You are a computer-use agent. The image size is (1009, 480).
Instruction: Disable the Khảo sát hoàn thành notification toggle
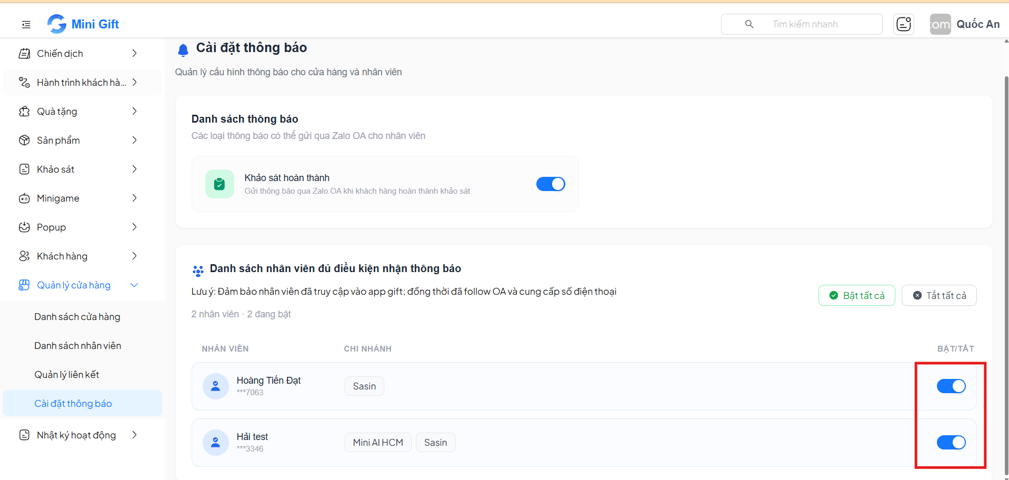click(x=551, y=184)
